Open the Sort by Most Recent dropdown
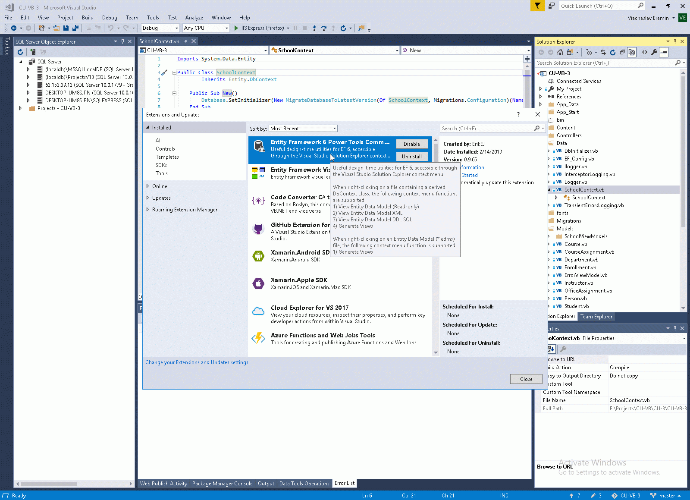The width and height of the screenshot is (690, 500). pos(303,129)
